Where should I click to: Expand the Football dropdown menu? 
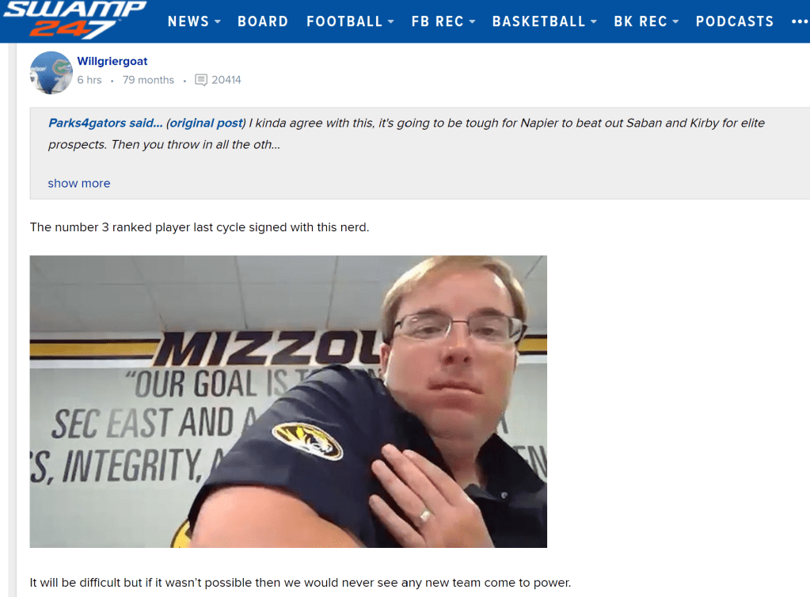tap(350, 21)
